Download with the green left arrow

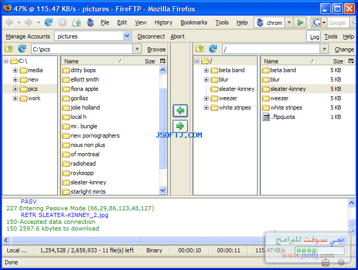point(181,111)
